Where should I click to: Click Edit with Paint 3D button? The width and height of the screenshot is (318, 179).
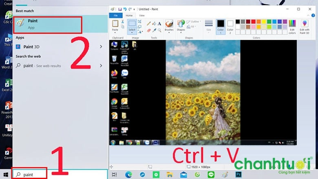305,27
